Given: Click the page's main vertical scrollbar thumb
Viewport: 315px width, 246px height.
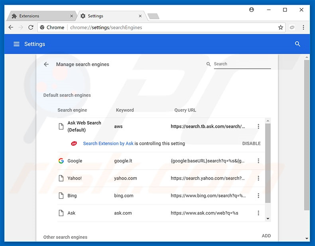Looking at the screenshot, I should [x=307, y=135].
